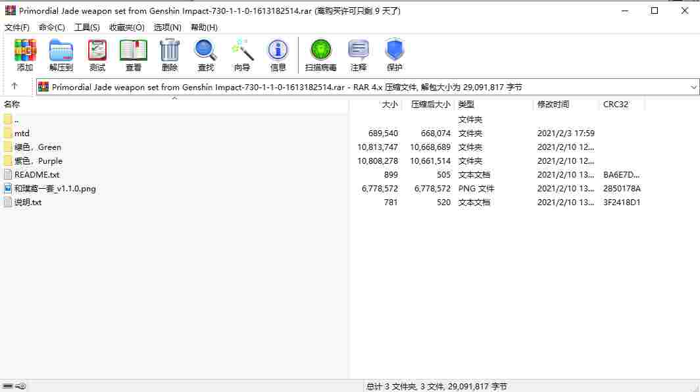
Task: Click the 添加 (Add) toolbar icon
Action: click(x=25, y=50)
